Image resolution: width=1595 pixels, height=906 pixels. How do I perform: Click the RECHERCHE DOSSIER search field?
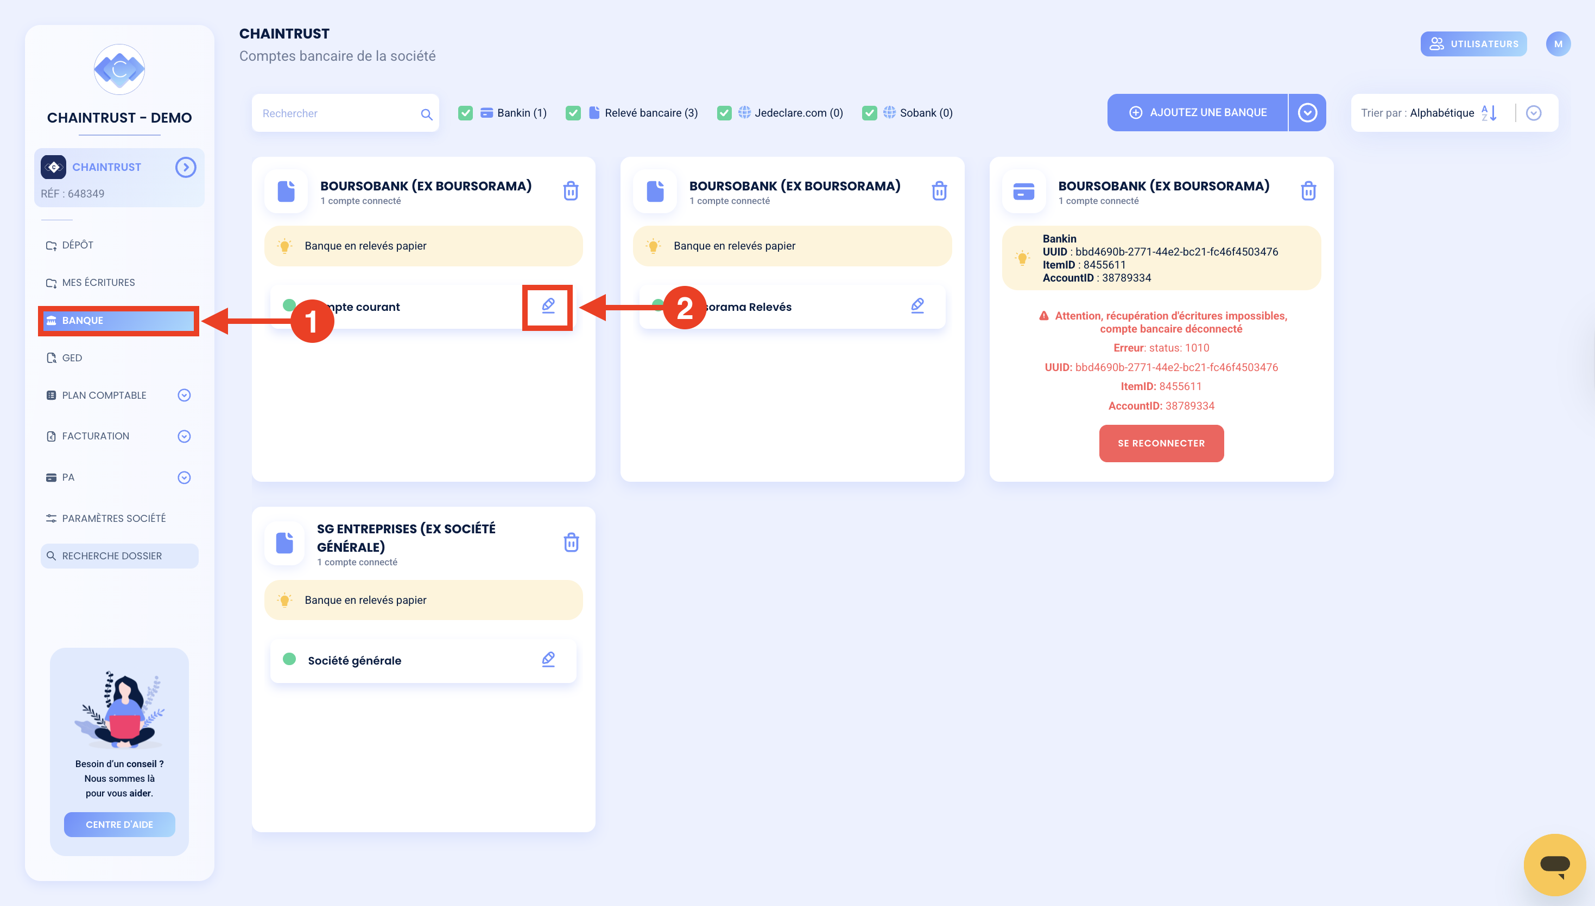click(119, 556)
